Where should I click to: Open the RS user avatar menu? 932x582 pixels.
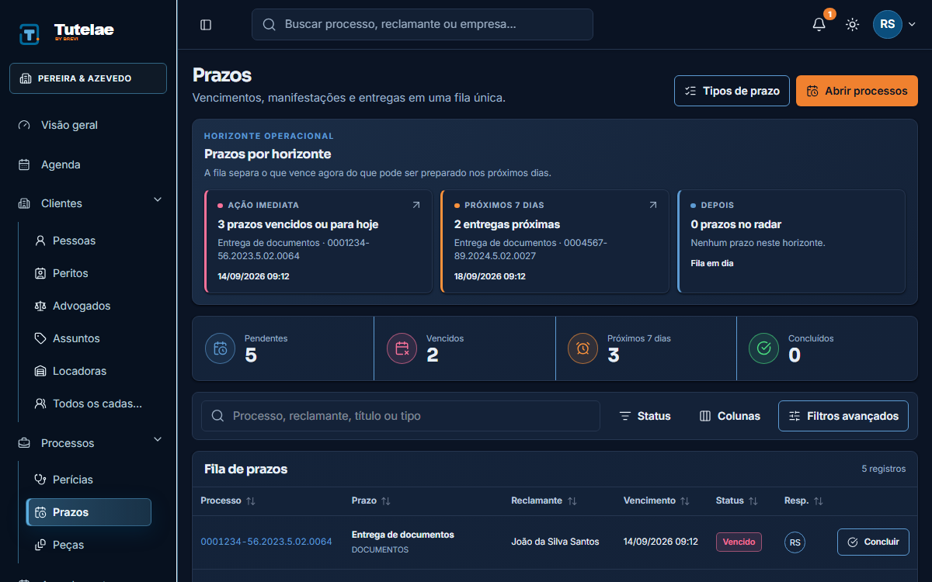point(888,24)
